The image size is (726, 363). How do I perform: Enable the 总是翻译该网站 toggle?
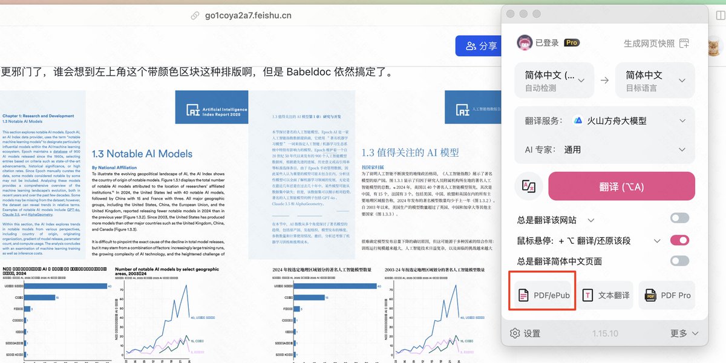pyautogui.click(x=679, y=218)
